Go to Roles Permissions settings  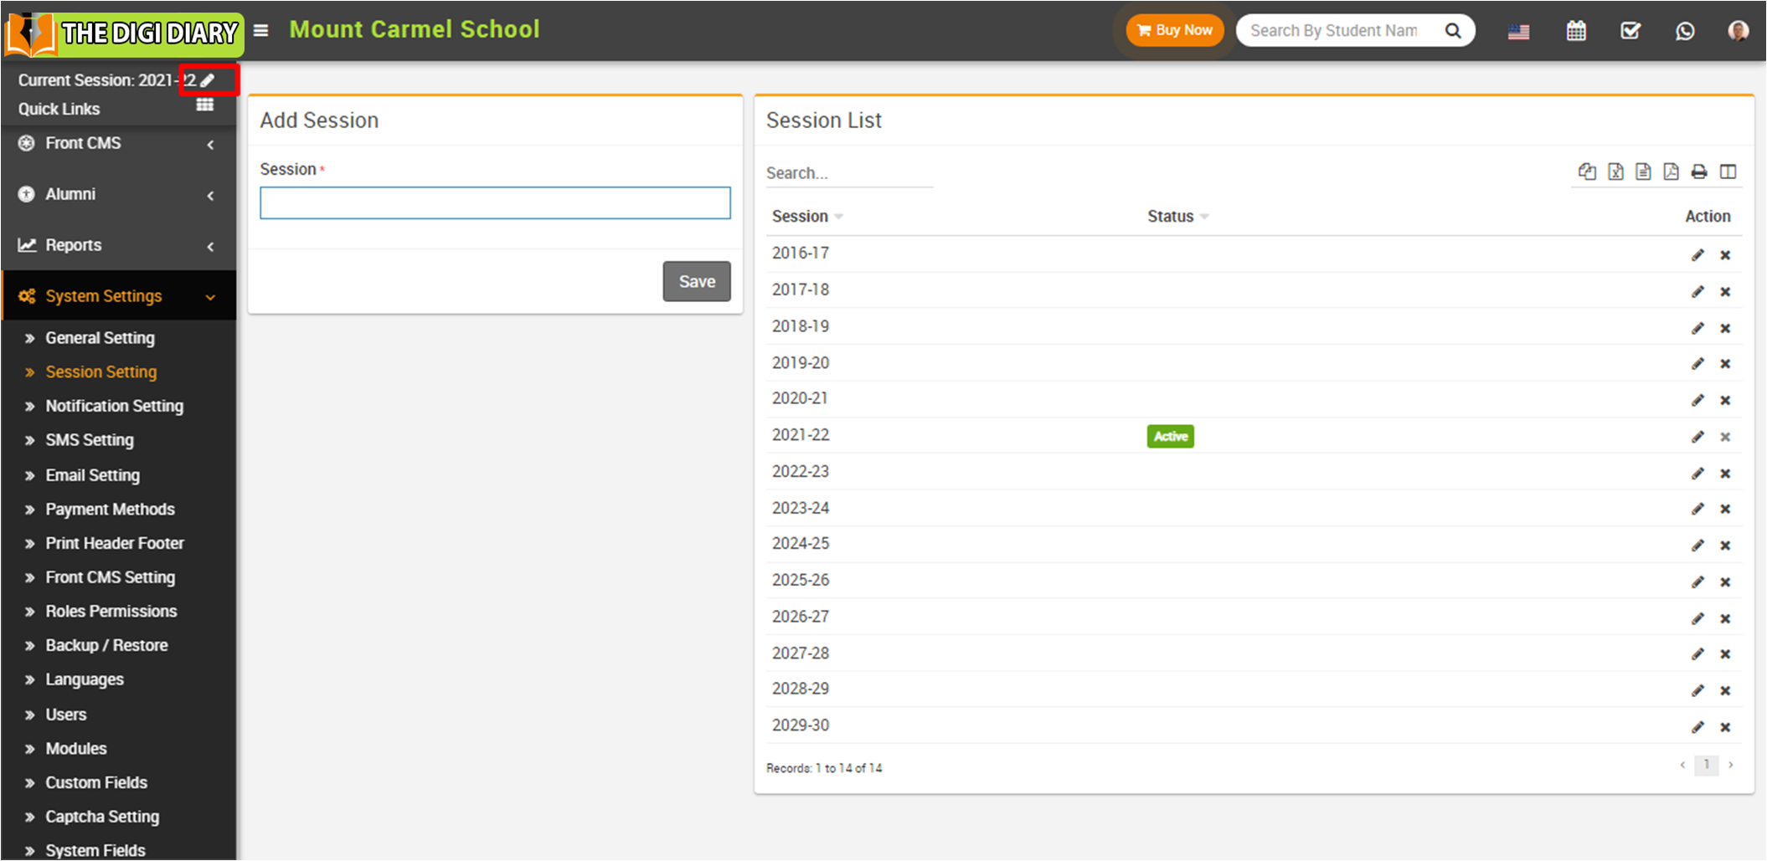(111, 612)
